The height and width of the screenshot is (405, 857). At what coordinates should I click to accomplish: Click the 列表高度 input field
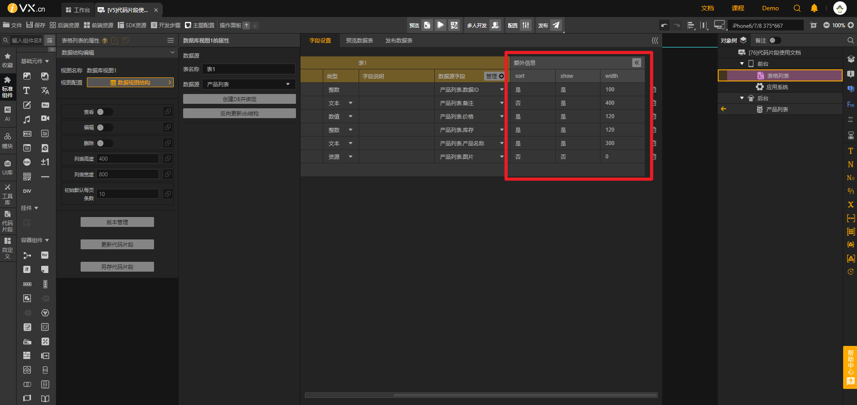click(x=128, y=158)
